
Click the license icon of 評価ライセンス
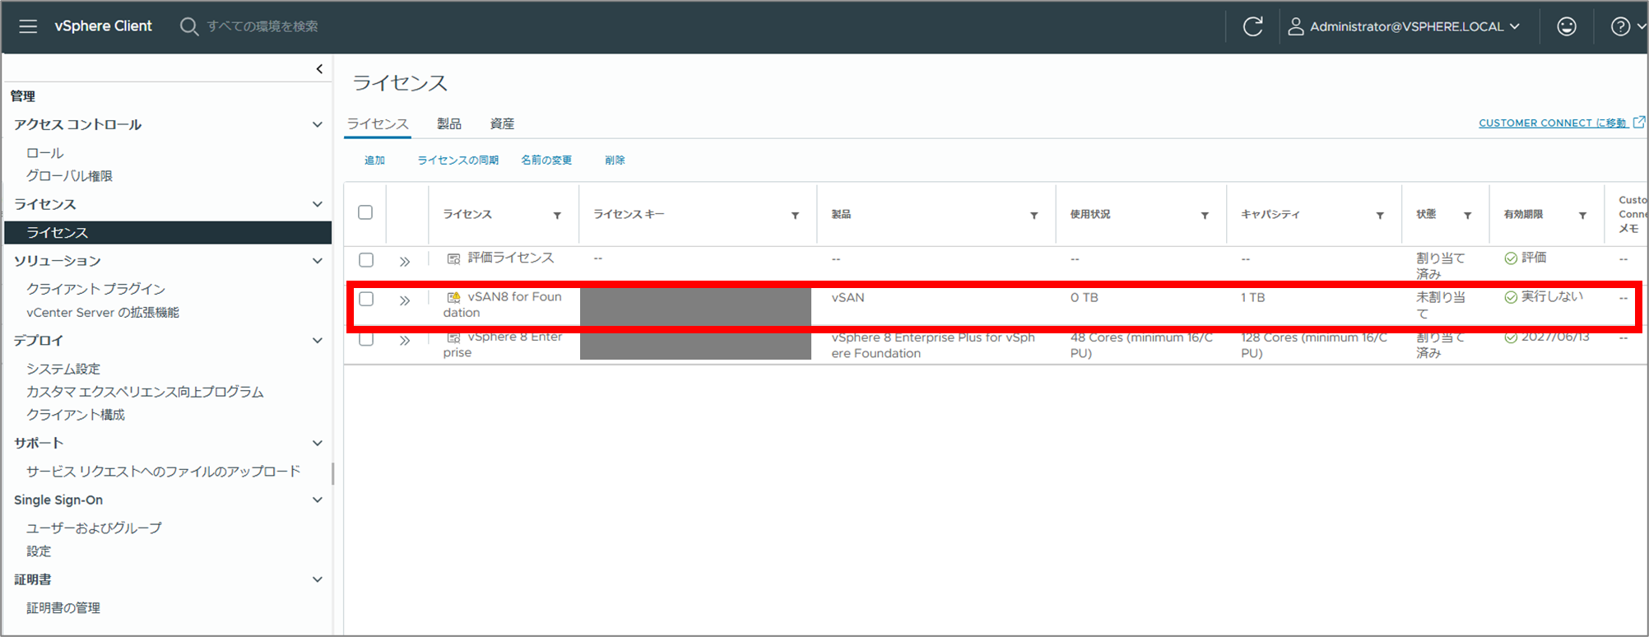coord(453,258)
